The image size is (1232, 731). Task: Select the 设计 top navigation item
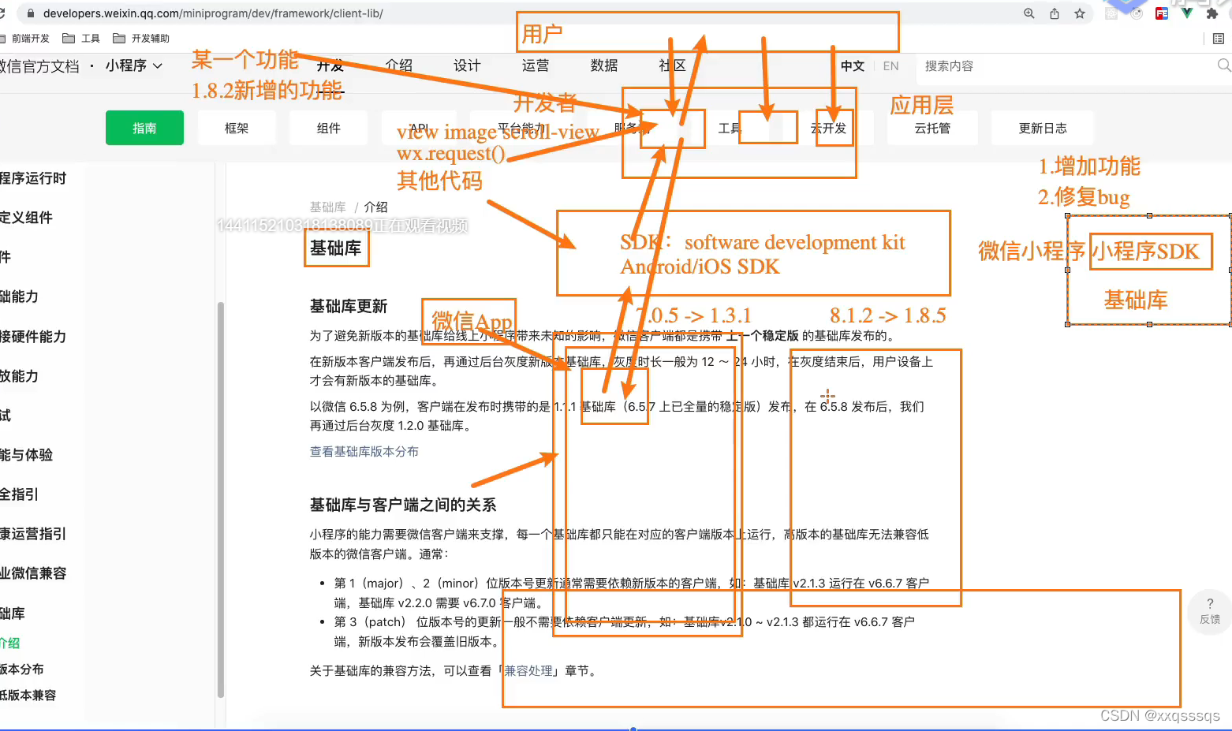click(x=467, y=65)
